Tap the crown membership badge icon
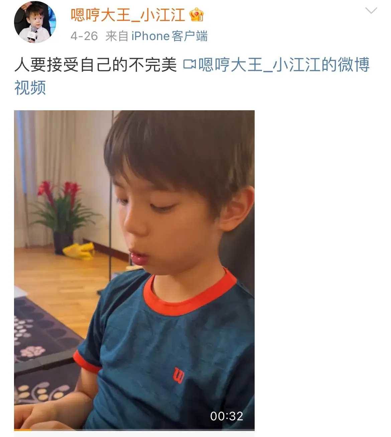This screenshot has width=391, height=437. 197,15
